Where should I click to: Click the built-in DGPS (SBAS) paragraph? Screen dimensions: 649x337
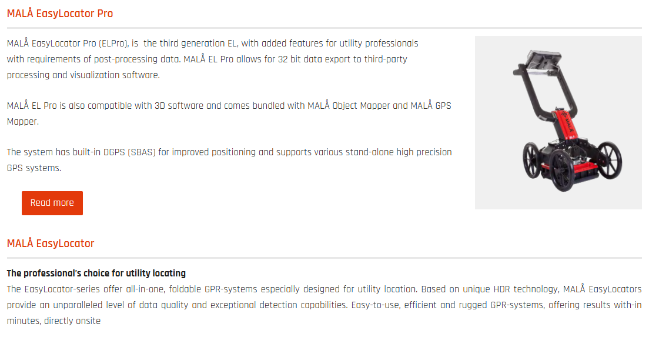coord(229,160)
